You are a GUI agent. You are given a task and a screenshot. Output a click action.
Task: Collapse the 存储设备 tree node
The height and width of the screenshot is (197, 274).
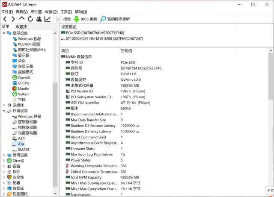tap(4, 111)
